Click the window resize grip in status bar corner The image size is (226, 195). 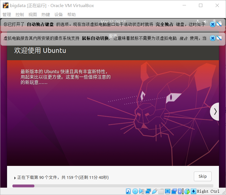(223, 192)
